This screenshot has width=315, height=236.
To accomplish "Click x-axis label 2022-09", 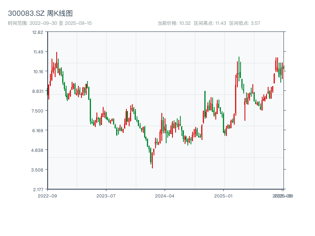I will coord(47,196).
